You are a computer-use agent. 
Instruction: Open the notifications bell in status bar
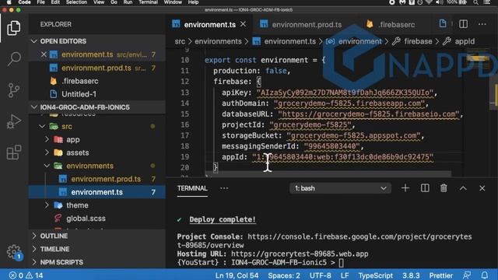pyautogui.click(x=484, y=275)
